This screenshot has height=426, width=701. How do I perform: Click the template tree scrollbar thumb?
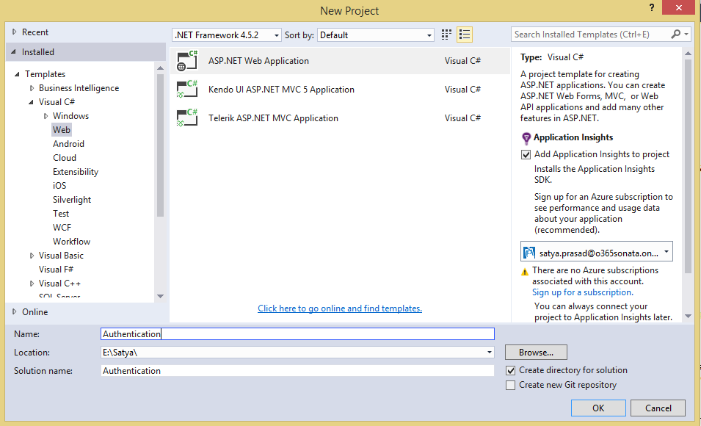tap(161, 145)
